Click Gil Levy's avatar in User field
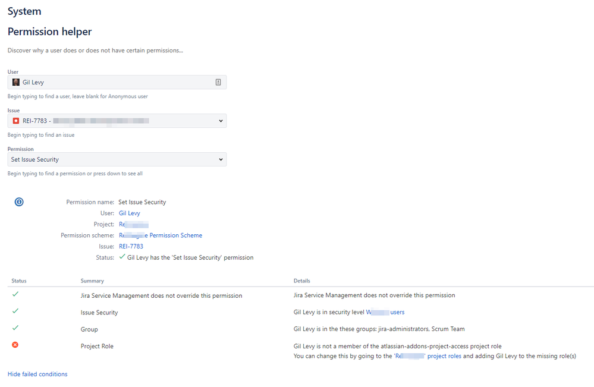The image size is (594, 387). coord(16,82)
